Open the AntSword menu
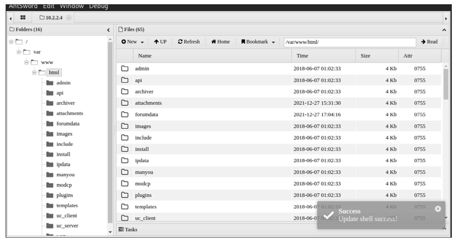The width and height of the screenshot is (457, 242). [23, 6]
